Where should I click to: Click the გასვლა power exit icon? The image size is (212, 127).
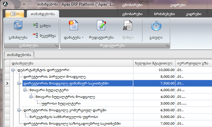coord(156,25)
